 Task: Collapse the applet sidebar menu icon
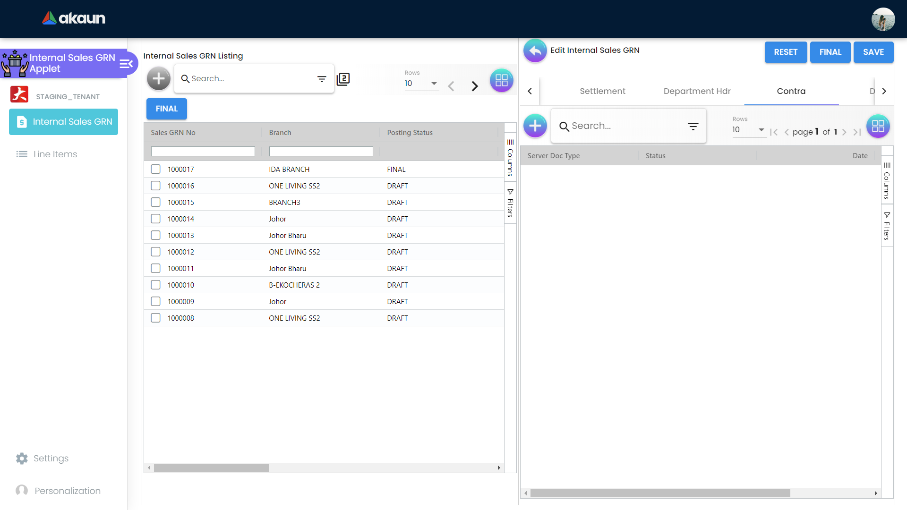pyautogui.click(x=126, y=64)
